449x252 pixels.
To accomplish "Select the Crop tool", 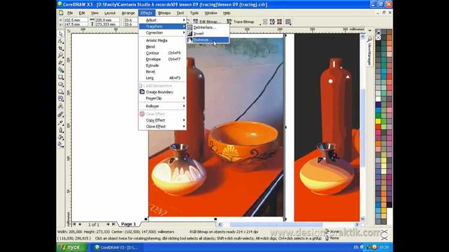I will 60,48.
